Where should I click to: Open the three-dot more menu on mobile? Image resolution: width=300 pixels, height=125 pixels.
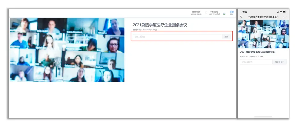coord(285,17)
